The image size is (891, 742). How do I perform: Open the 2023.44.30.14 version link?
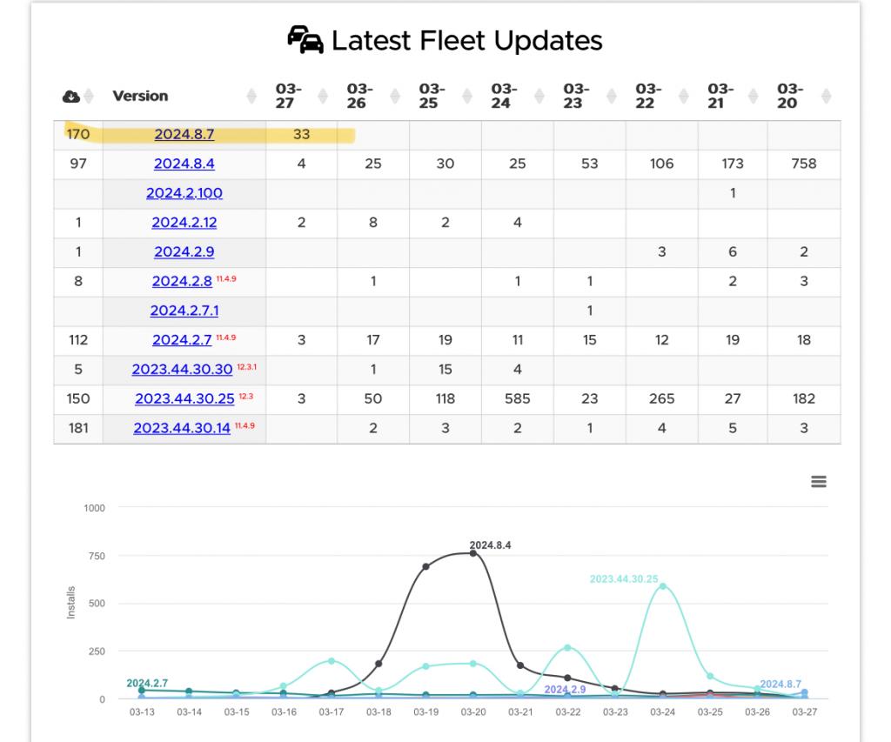point(182,428)
